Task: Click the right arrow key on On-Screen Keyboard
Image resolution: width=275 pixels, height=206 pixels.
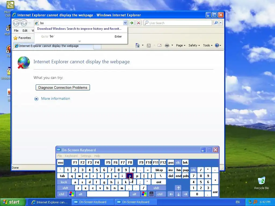Action: 185,194
